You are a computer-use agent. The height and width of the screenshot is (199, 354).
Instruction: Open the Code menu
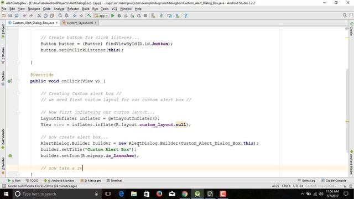[46, 9]
